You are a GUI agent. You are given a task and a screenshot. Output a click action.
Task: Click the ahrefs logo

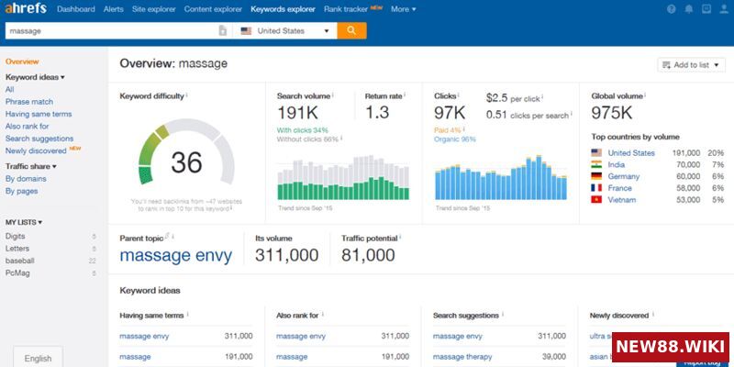point(26,9)
